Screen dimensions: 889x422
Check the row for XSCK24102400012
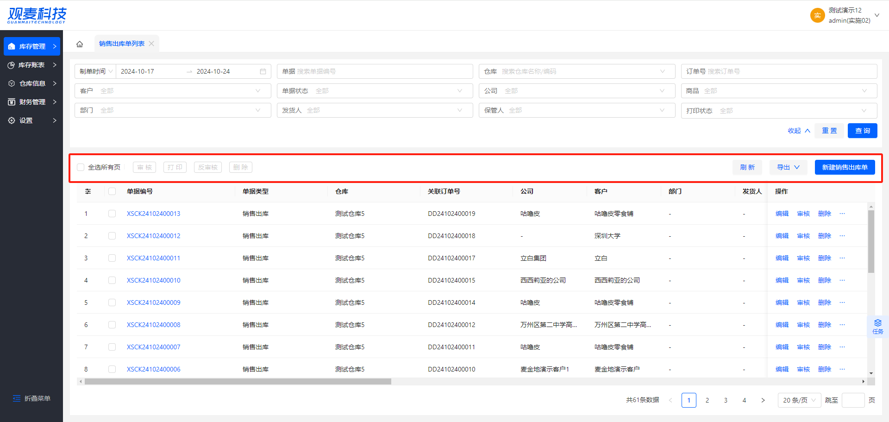[x=112, y=236]
